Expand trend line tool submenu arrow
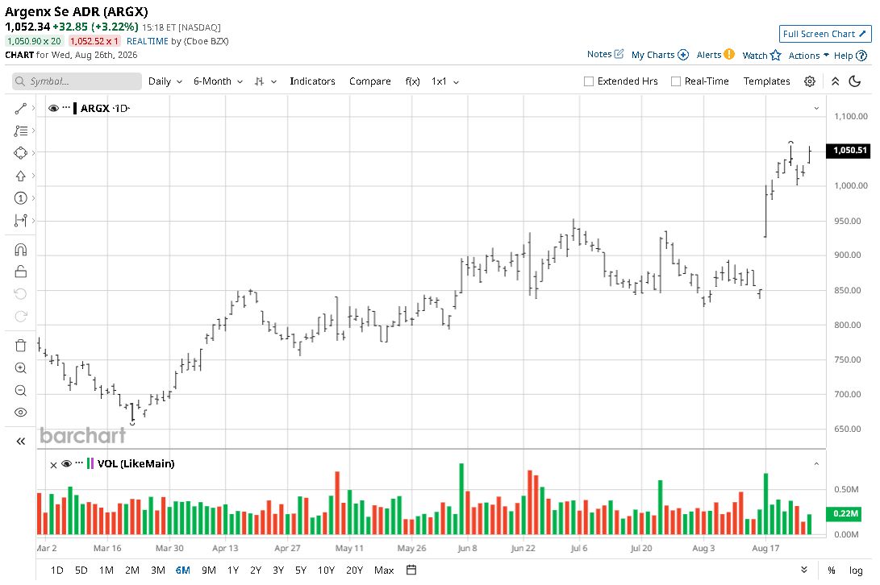Viewport: 880px width, 585px height. tap(34, 108)
